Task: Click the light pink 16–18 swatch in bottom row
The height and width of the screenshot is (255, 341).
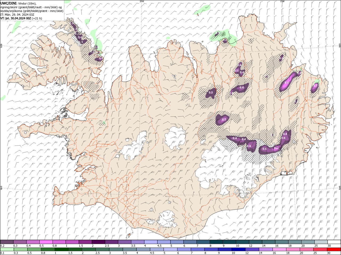Action: coord(279,249)
